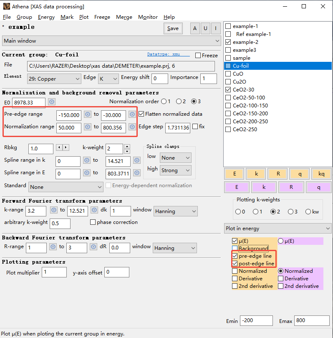Increase k-weight with the up stepper
Screen dimensions: 333x338
pos(127,146)
